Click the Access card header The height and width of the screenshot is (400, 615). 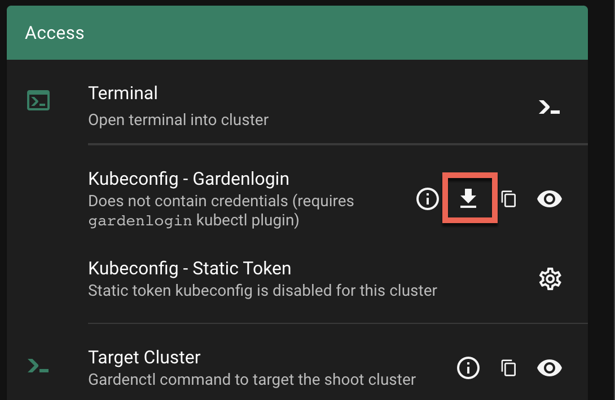tap(55, 33)
